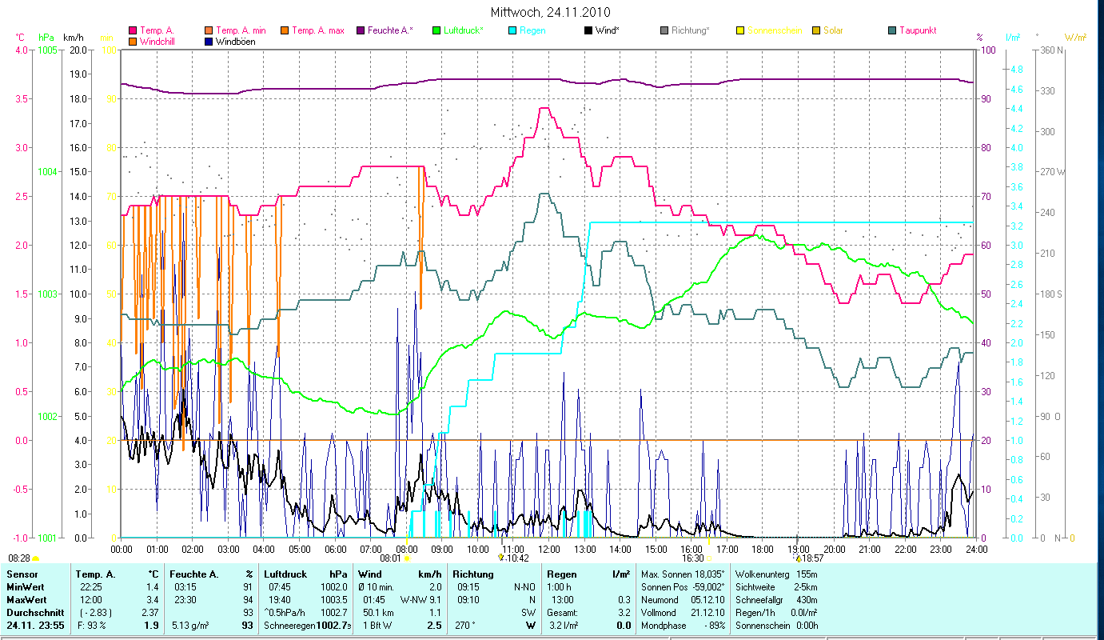Click the 'F: 93 %' value

(91, 626)
